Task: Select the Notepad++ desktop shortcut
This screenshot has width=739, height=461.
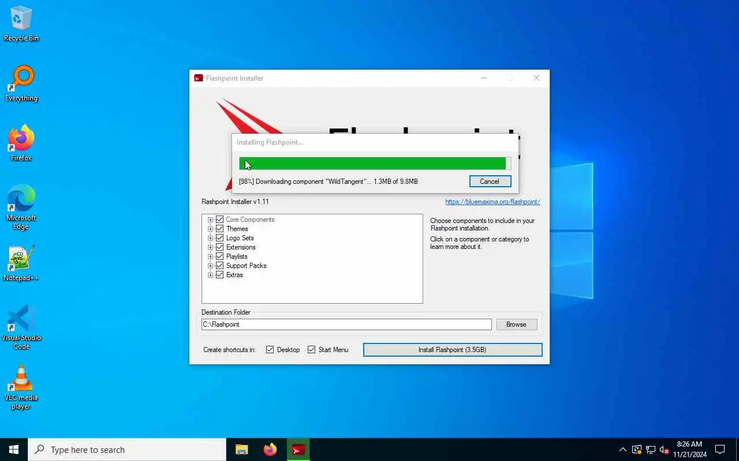Action: coord(21,264)
